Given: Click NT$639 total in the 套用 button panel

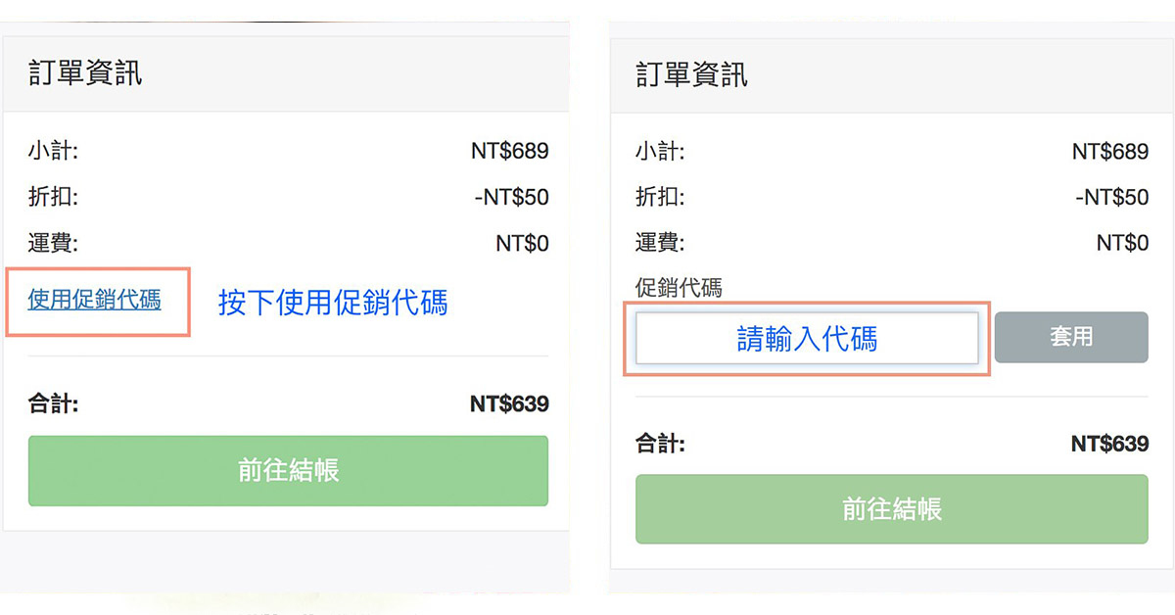Looking at the screenshot, I should click(x=1109, y=444).
